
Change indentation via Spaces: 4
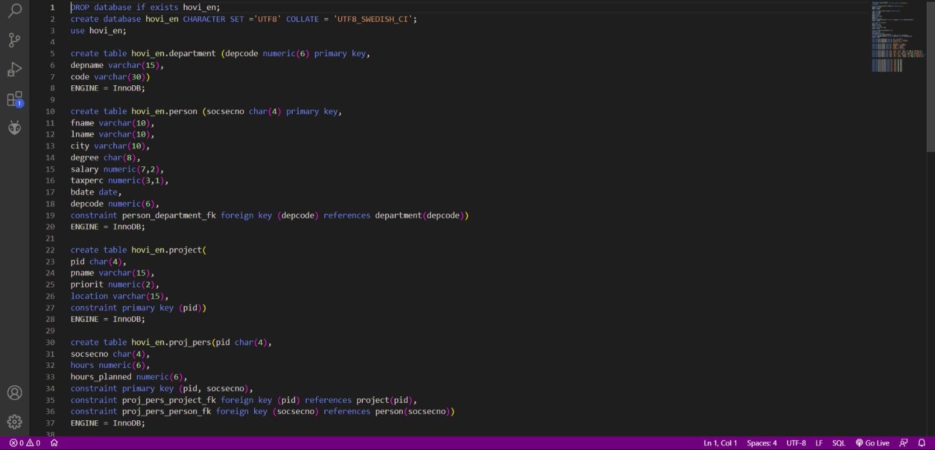tap(761, 443)
